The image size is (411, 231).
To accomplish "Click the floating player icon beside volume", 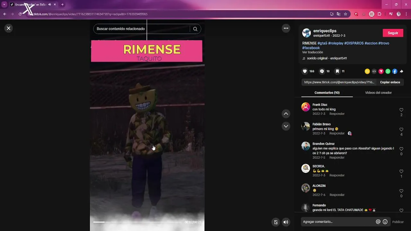I will click(276, 222).
